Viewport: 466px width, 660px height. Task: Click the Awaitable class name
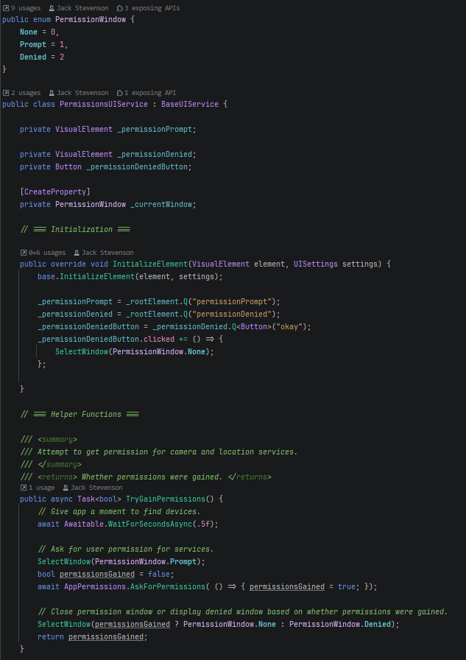click(x=84, y=524)
